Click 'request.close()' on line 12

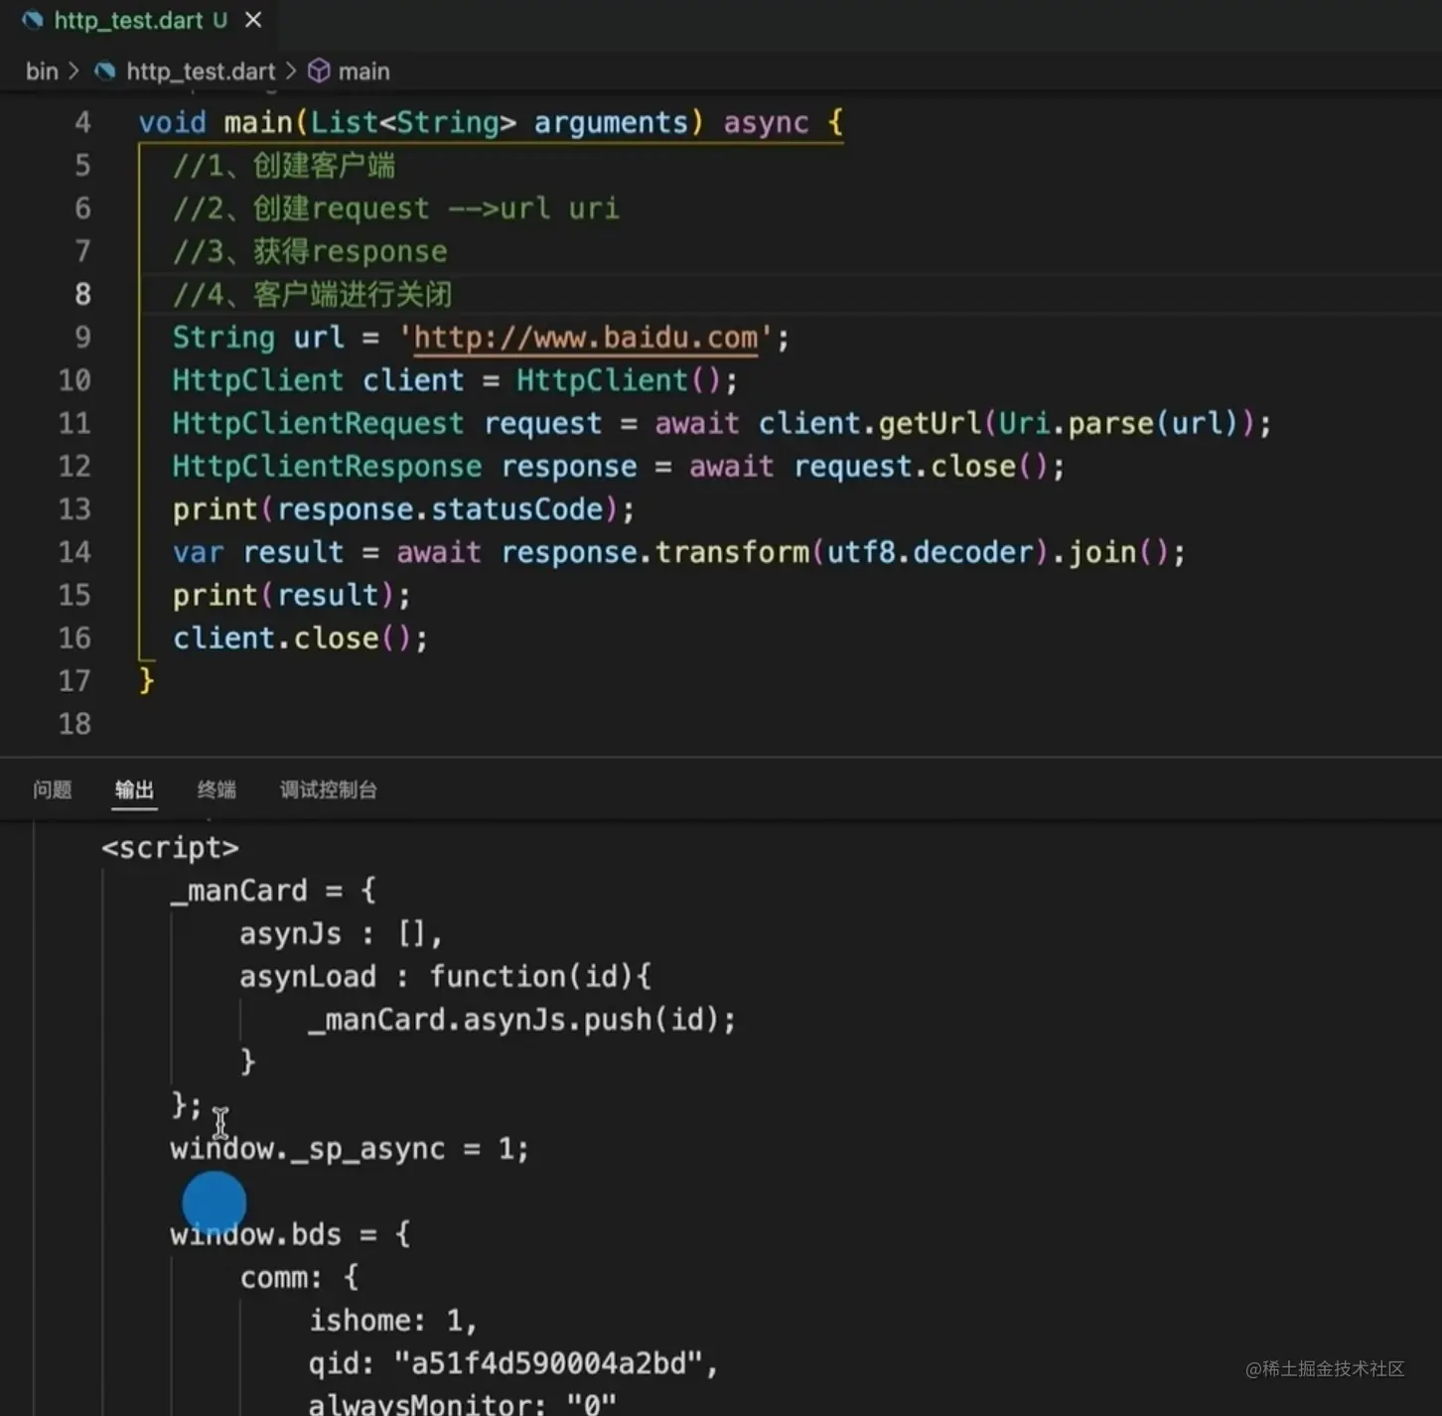(x=921, y=467)
